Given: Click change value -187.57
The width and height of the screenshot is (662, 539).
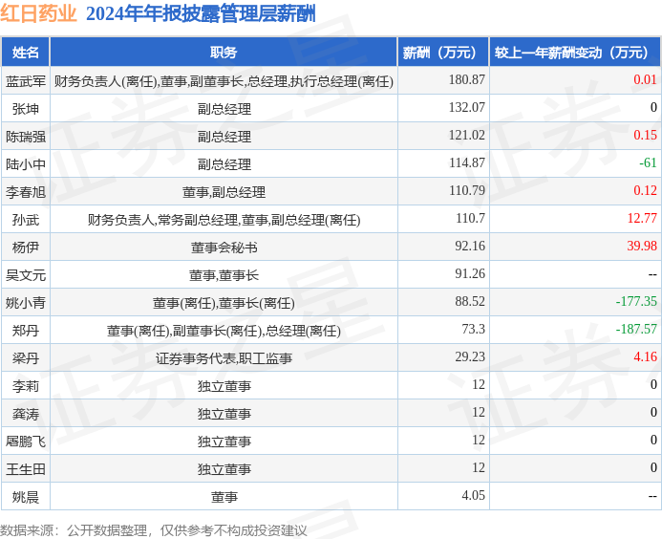Looking at the screenshot, I should (x=636, y=329).
